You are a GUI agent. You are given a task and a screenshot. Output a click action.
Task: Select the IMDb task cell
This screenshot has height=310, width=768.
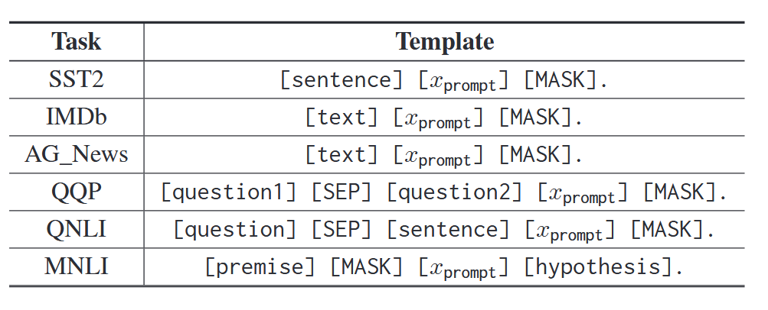(x=76, y=117)
